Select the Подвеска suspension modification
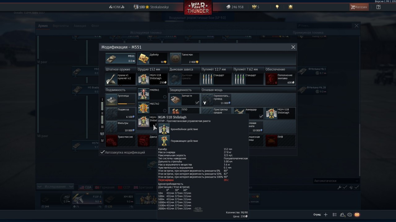The width and height of the screenshot is (396, 222). pos(121,113)
